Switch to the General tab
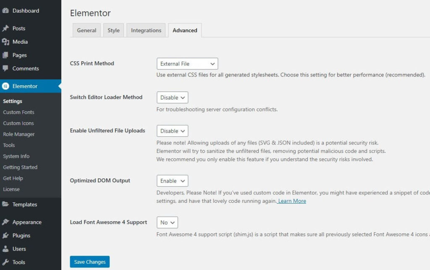430x270 pixels. (86, 30)
